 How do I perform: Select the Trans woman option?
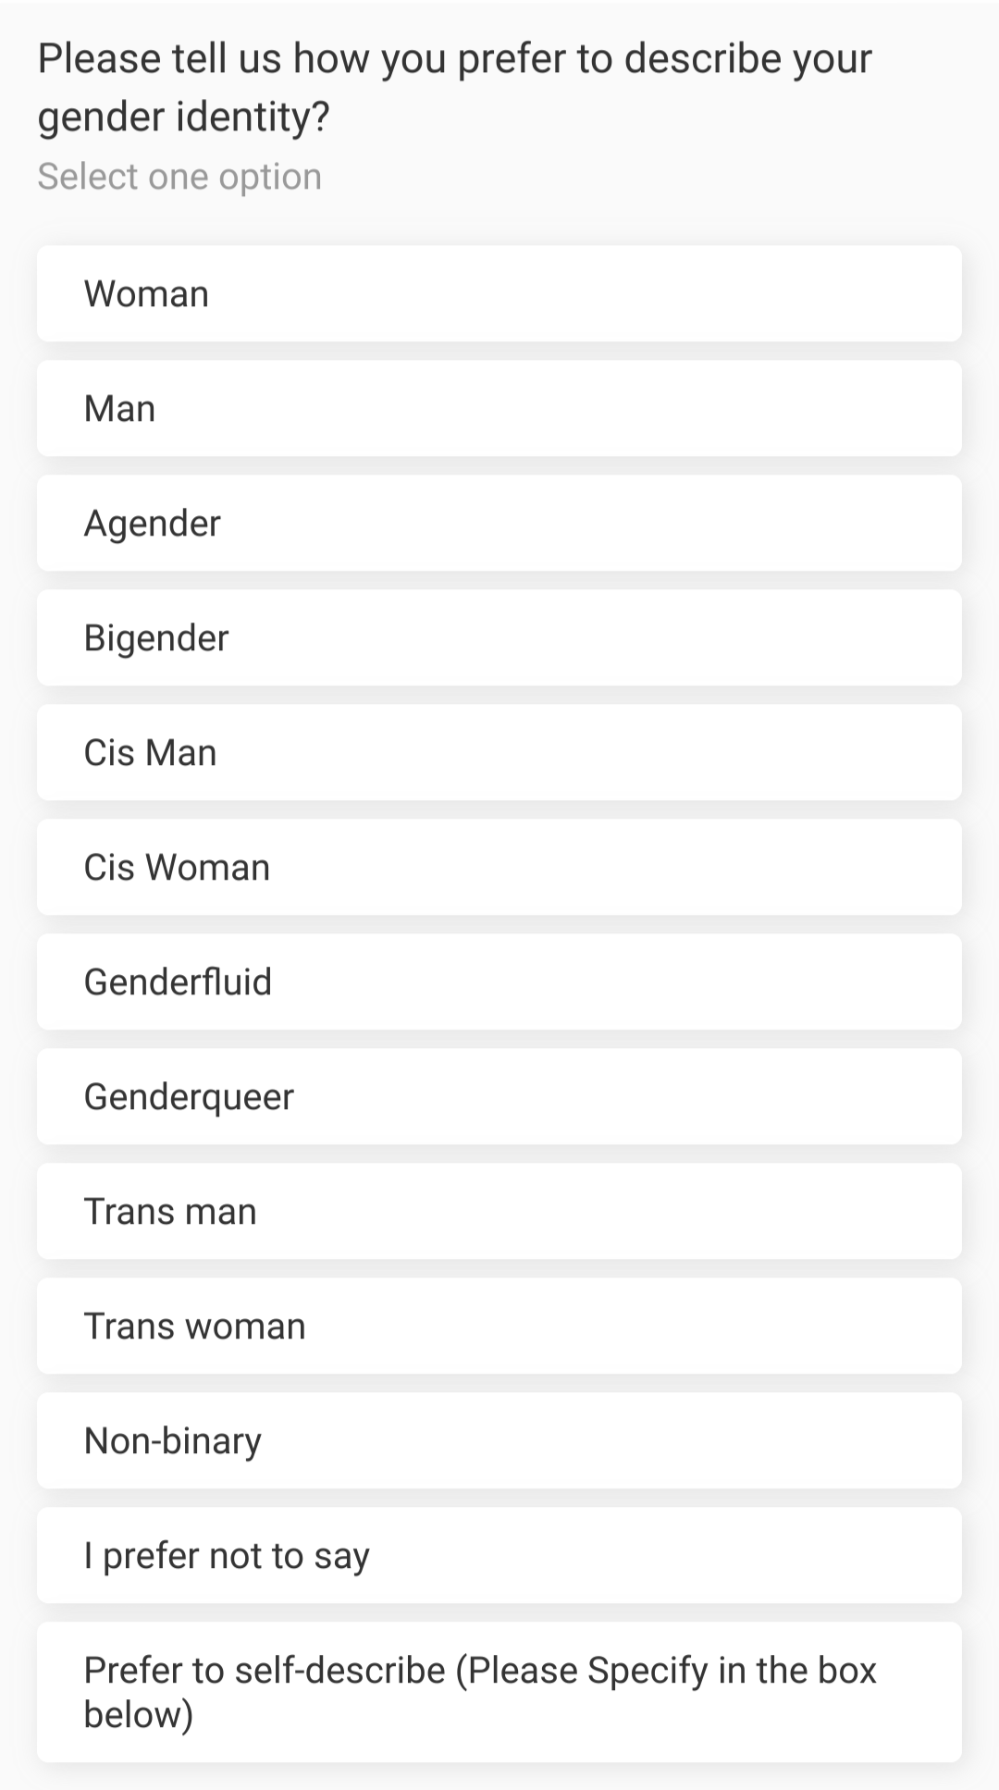[x=499, y=1326]
